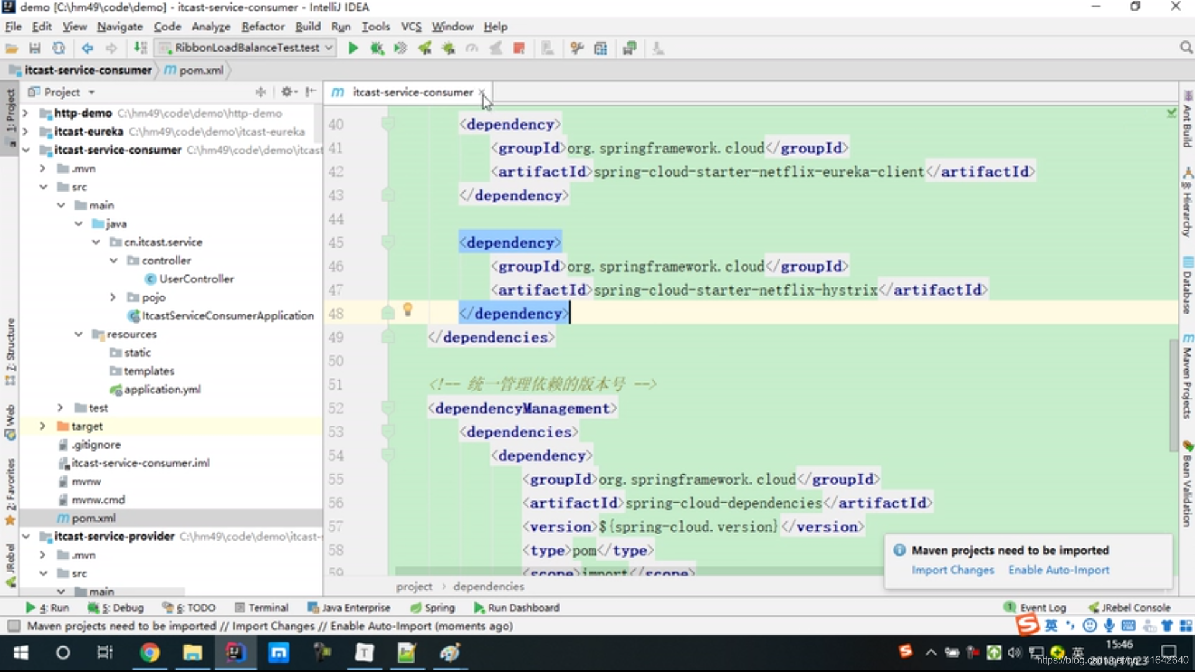Open the Navigate menu

pos(119,27)
